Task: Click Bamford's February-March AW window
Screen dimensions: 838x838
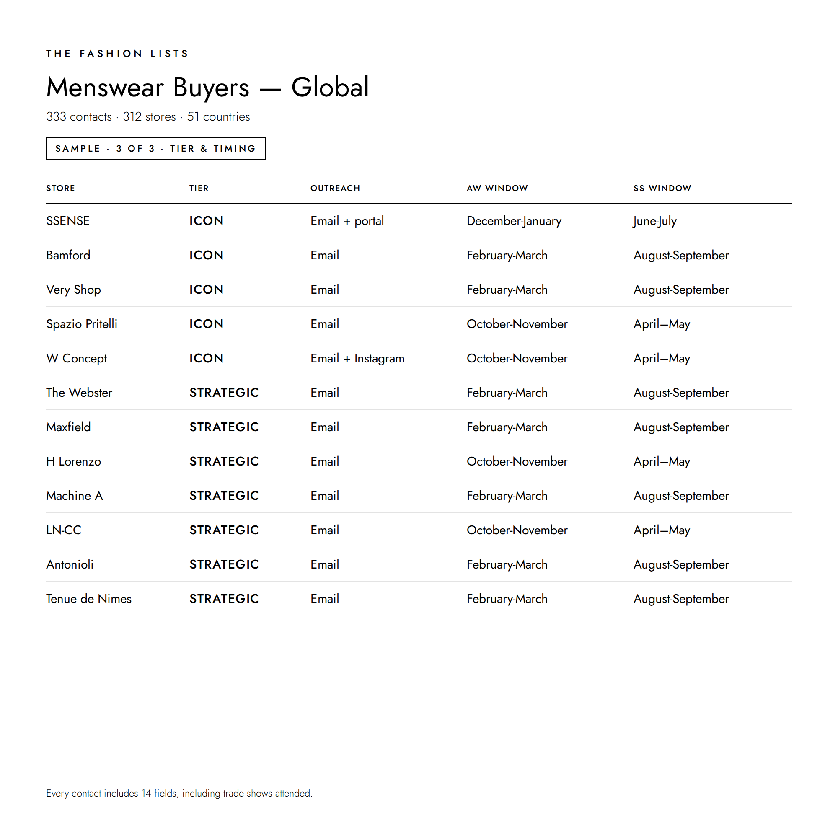Action: 507,256
